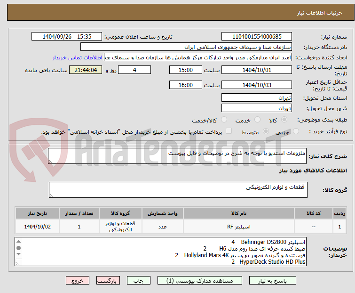Click resize grip of گروه کالا box
Image resolution: width=355 pixels, height=293 pixels.
(x=51, y=195)
